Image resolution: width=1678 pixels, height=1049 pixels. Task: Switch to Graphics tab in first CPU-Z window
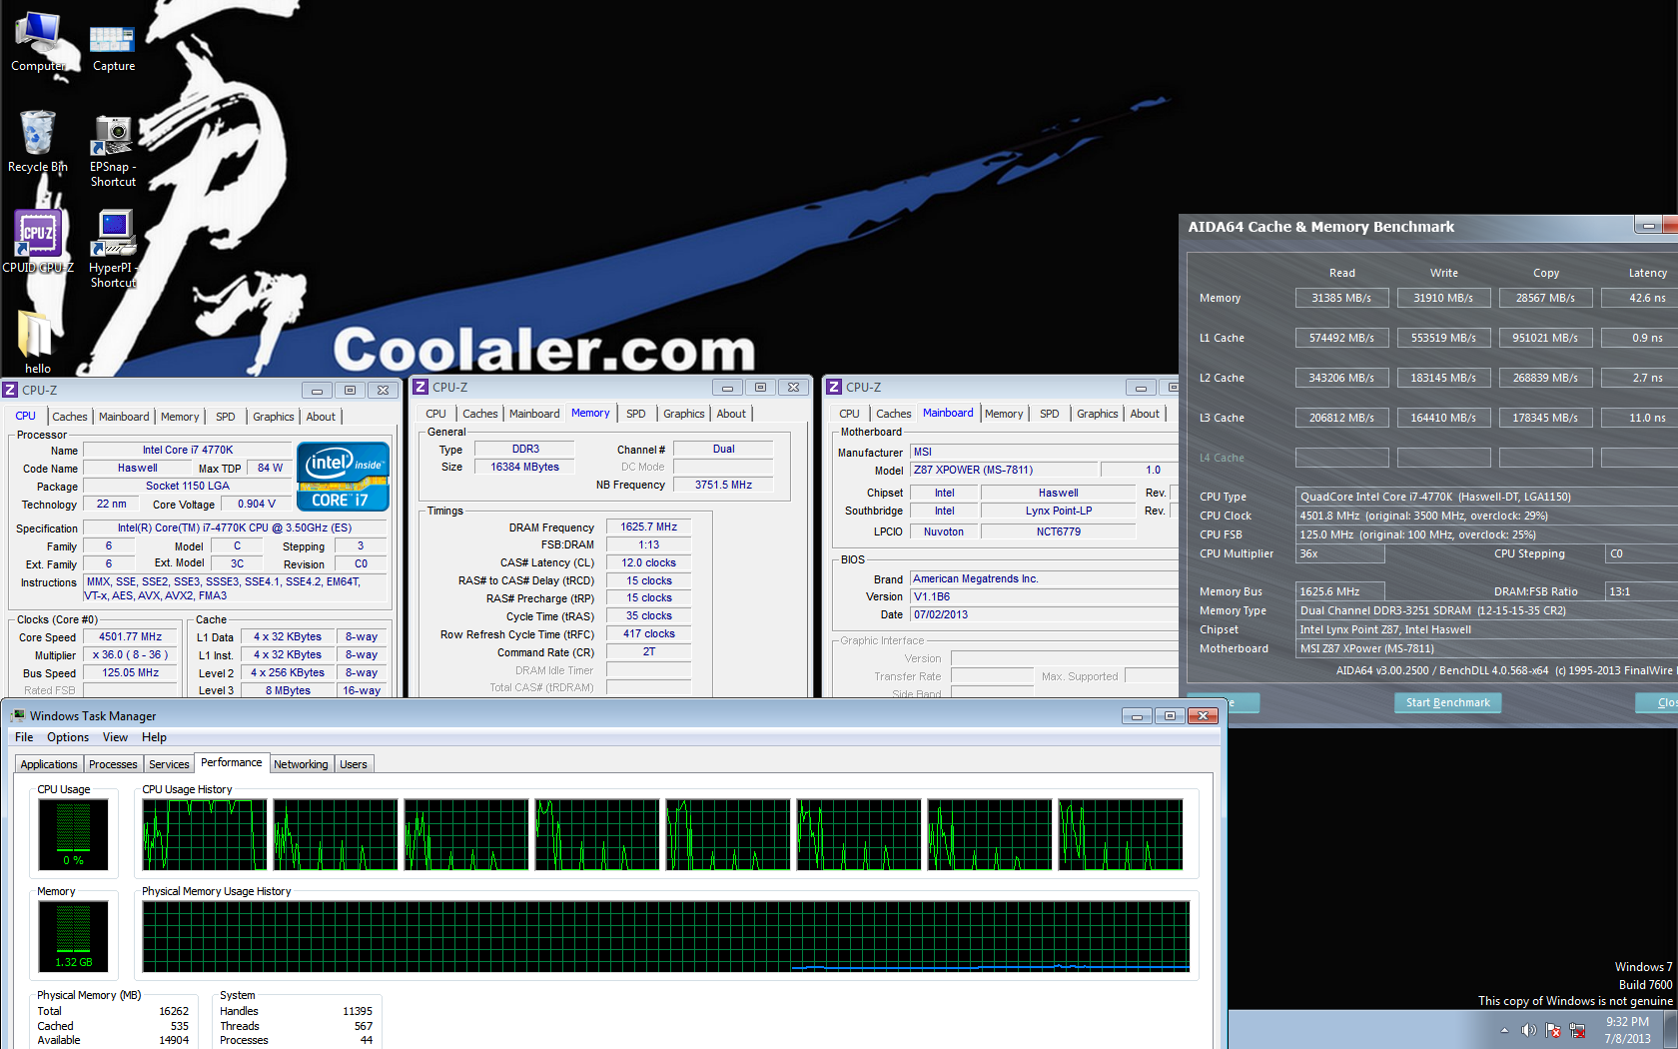coord(274,417)
